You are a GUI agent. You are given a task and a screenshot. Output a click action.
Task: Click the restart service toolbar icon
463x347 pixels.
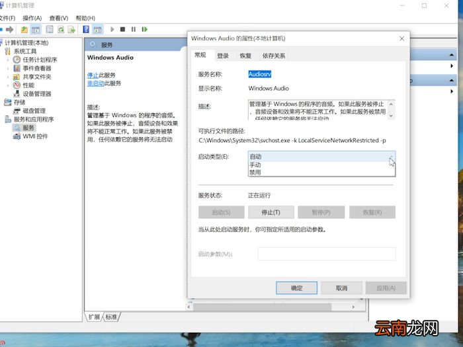(144, 29)
